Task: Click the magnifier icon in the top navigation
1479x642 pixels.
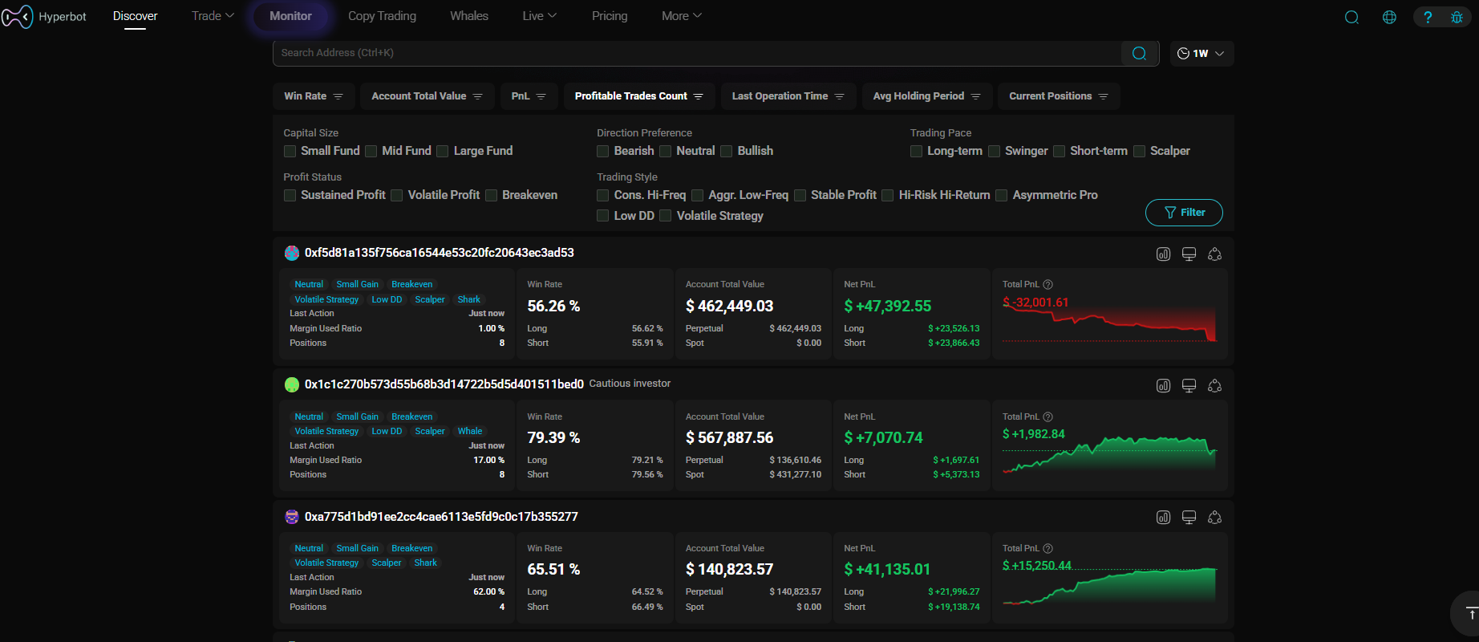Action: pos(1351,17)
